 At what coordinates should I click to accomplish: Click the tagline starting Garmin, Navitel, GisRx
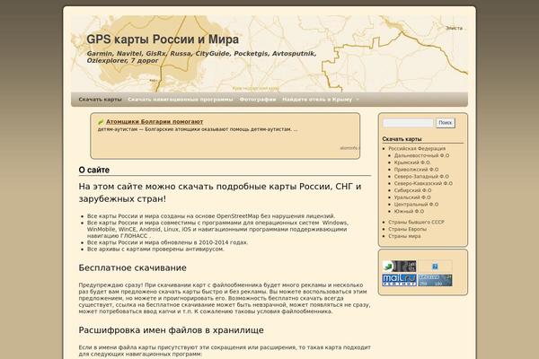201,57
